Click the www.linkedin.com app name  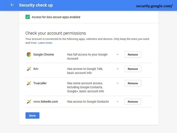(x=45, y=102)
